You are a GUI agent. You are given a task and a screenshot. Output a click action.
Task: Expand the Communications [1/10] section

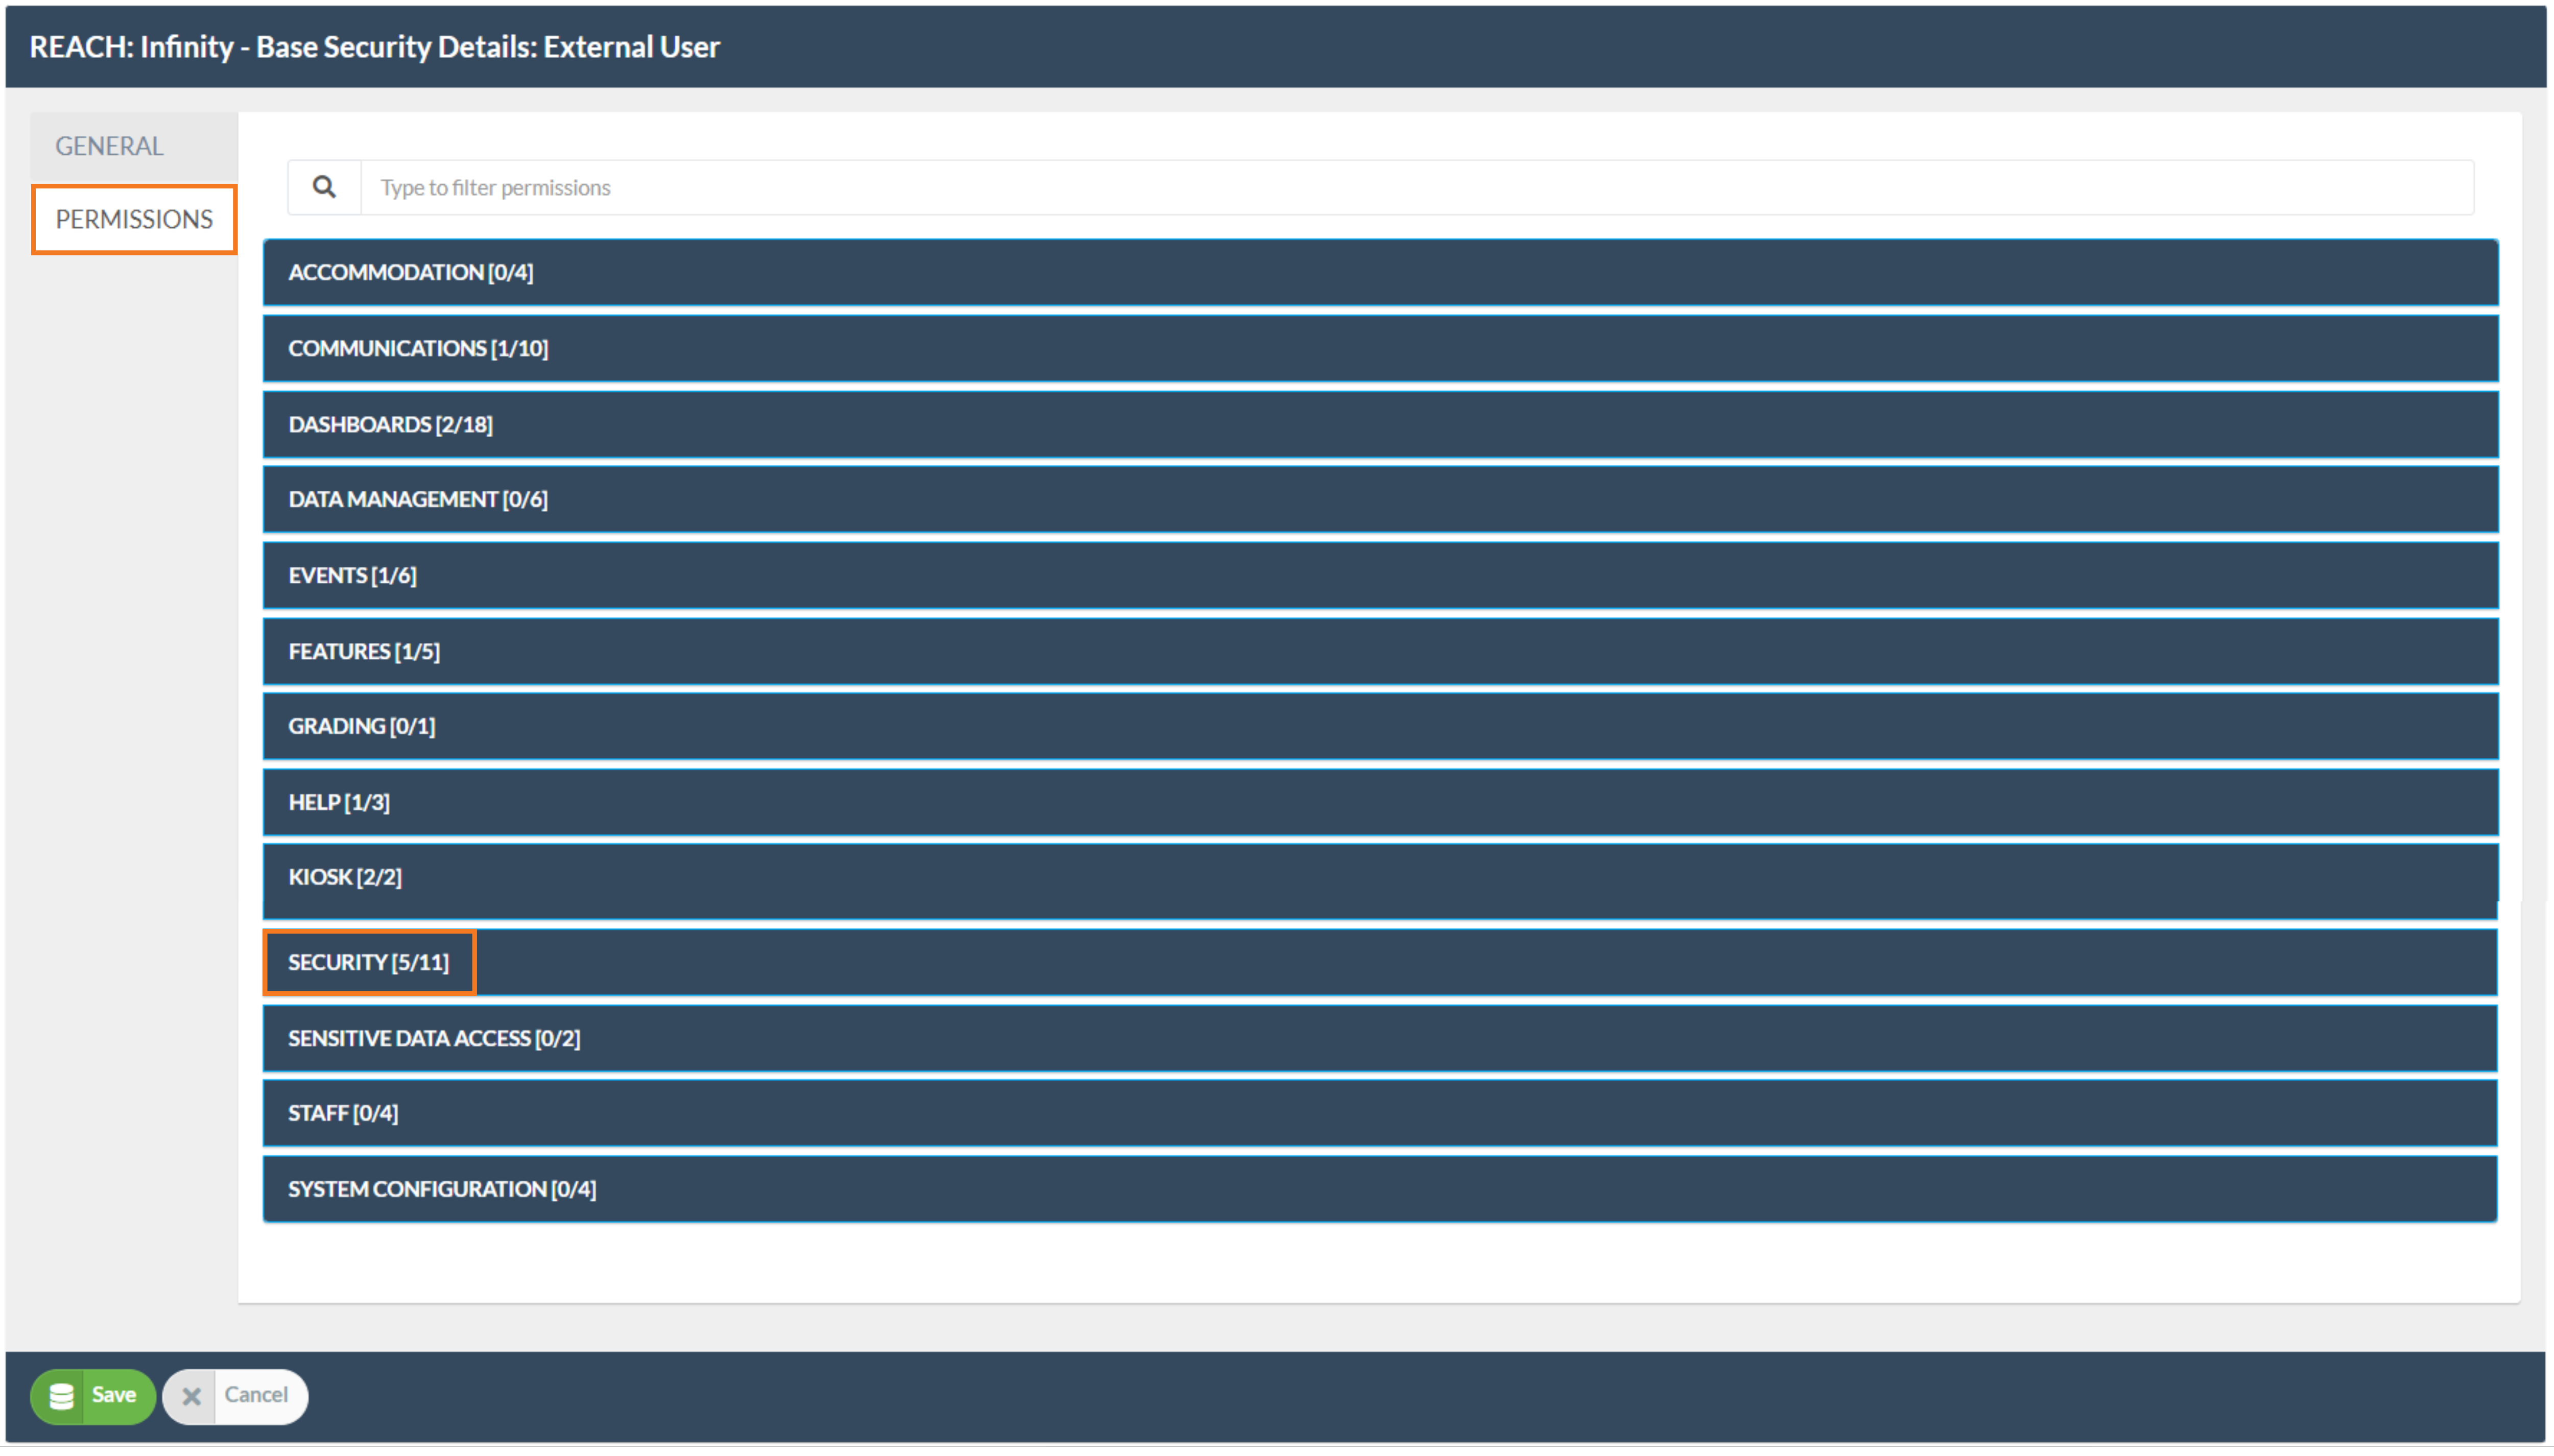tap(418, 348)
